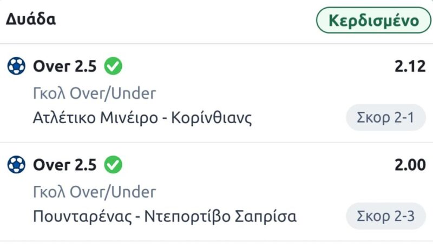
Task: Open the Σκορ 2-3 result badge
Action: coord(386,216)
